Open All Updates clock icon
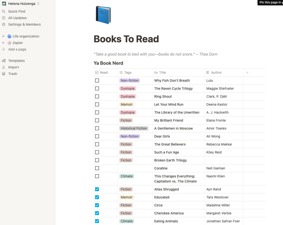This screenshot has width=283, height=225. pyautogui.click(x=4, y=18)
